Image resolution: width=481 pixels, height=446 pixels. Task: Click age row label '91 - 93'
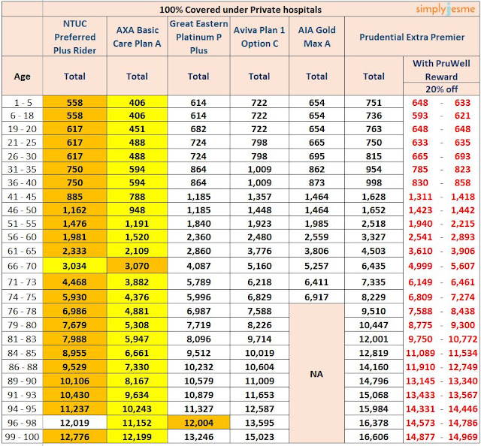pos(22,395)
